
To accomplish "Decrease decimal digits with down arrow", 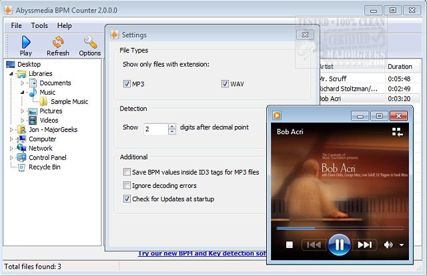I will 172,132.
